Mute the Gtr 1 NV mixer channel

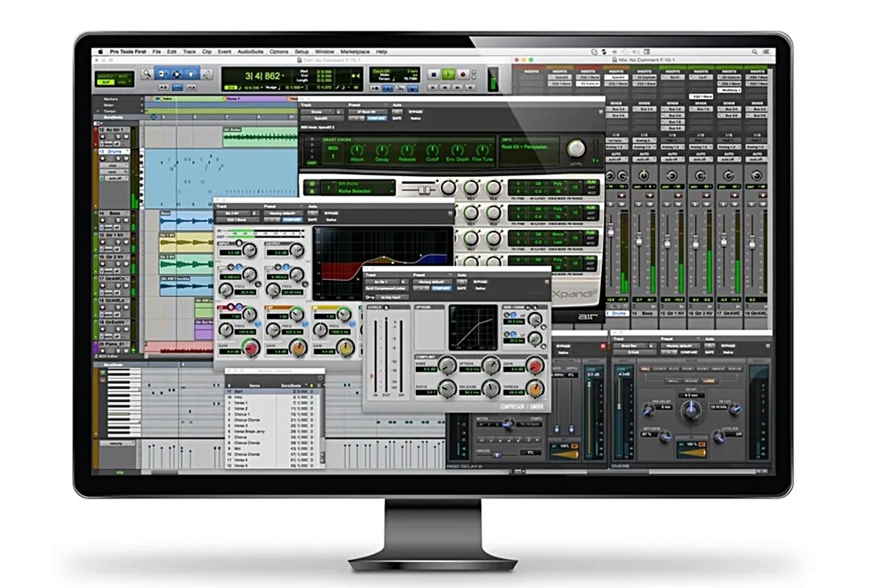click(x=679, y=204)
